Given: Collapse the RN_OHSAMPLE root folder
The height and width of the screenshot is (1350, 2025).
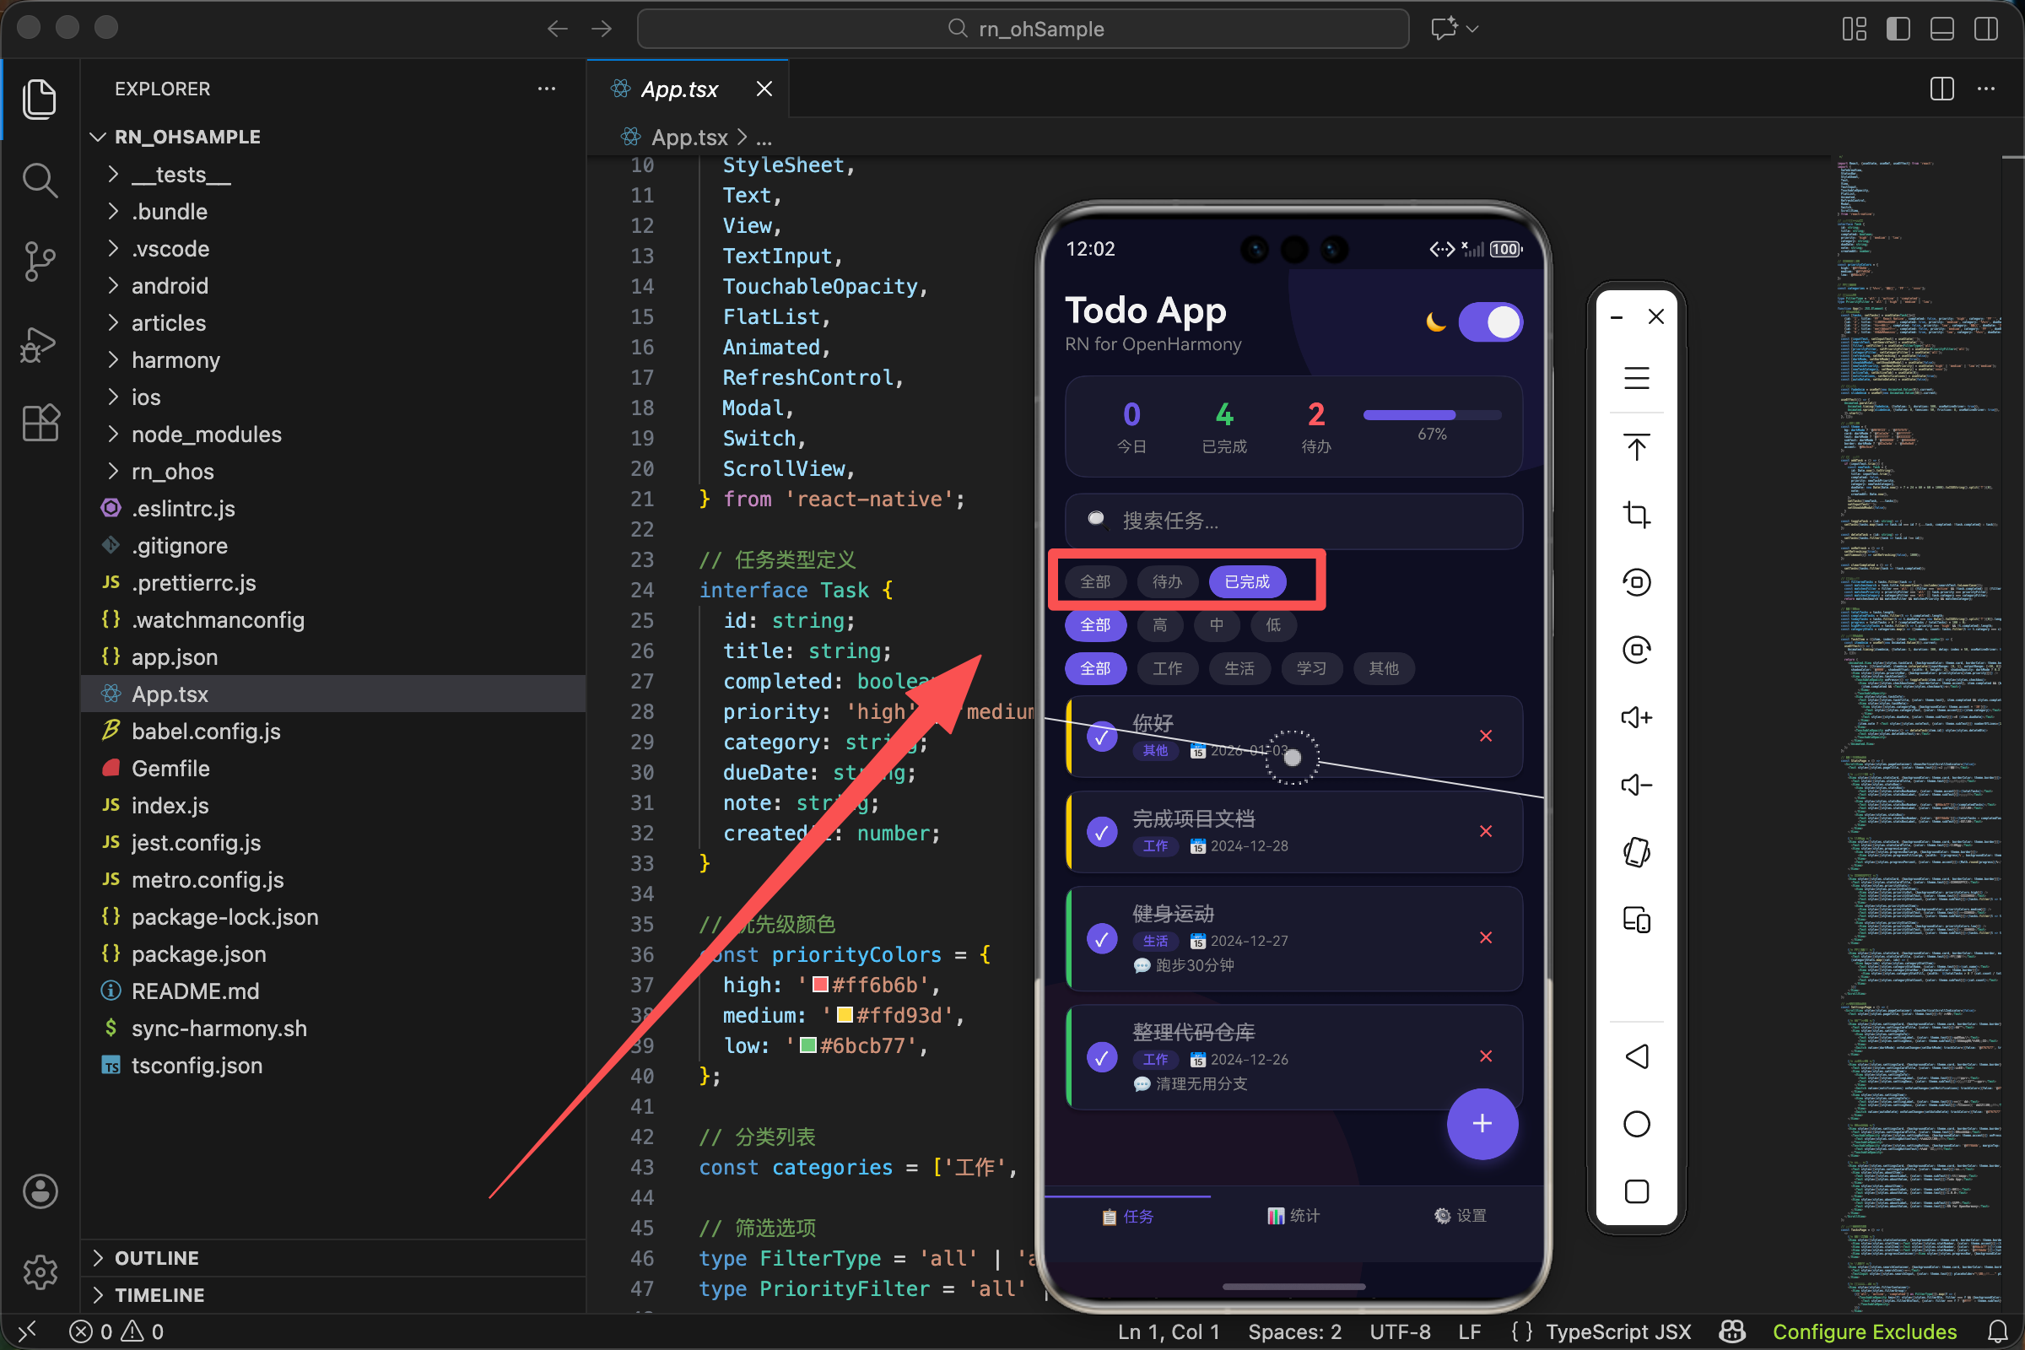Looking at the screenshot, I should pyautogui.click(x=186, y=137).
